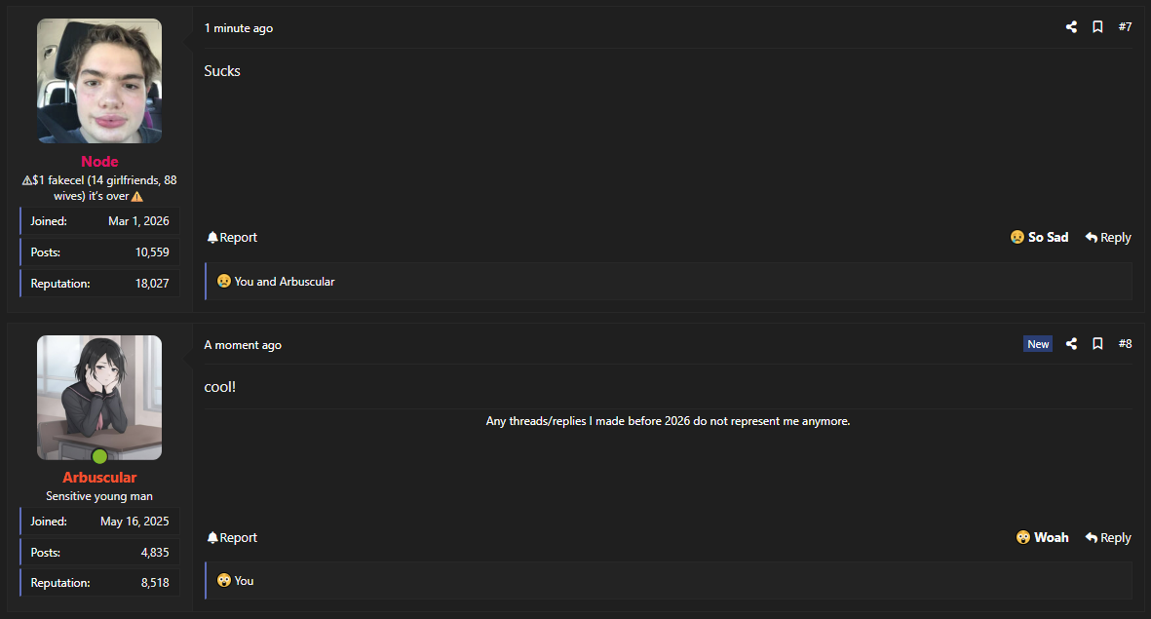Click Arbuscular's anime avatar
The image size is (1151, 619).
[99, 398]
